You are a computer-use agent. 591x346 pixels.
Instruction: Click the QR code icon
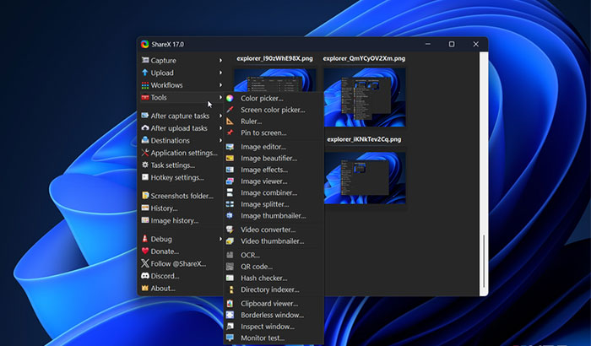(230, 267)
